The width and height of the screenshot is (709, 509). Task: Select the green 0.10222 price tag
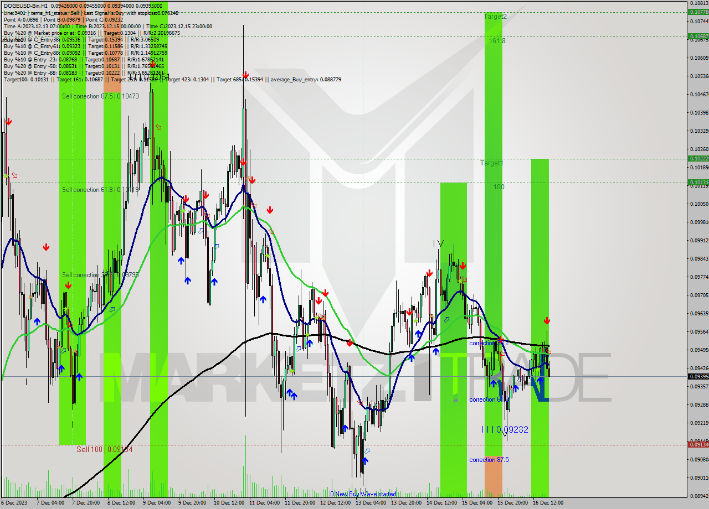(698, 158)
